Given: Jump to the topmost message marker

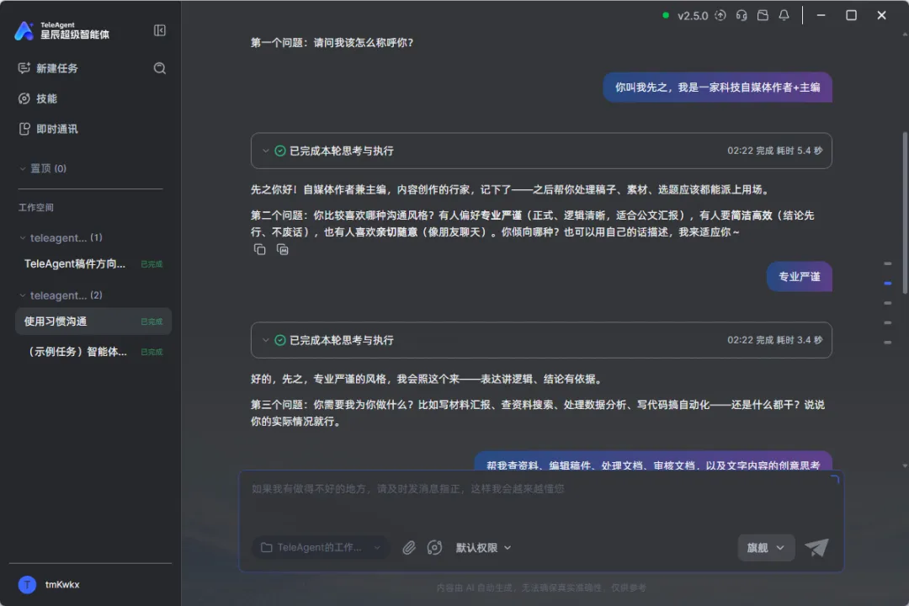Looking at the screenshot, I should (x=888, y=263).
